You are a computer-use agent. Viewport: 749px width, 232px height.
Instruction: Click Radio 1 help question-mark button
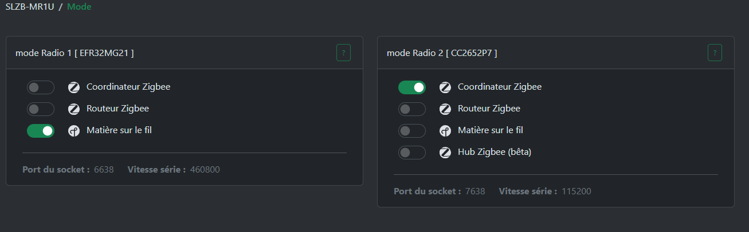pyautogui.click(x=343, y=53)
